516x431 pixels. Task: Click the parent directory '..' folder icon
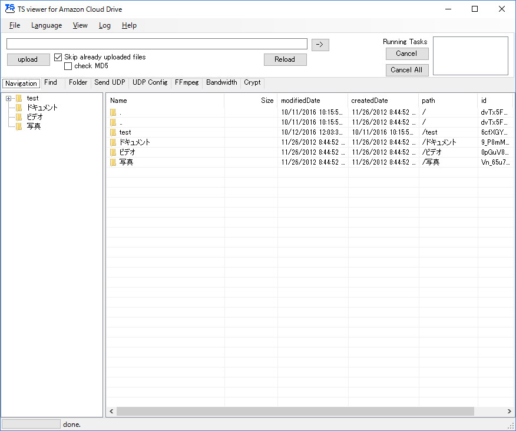pos(113,122)
